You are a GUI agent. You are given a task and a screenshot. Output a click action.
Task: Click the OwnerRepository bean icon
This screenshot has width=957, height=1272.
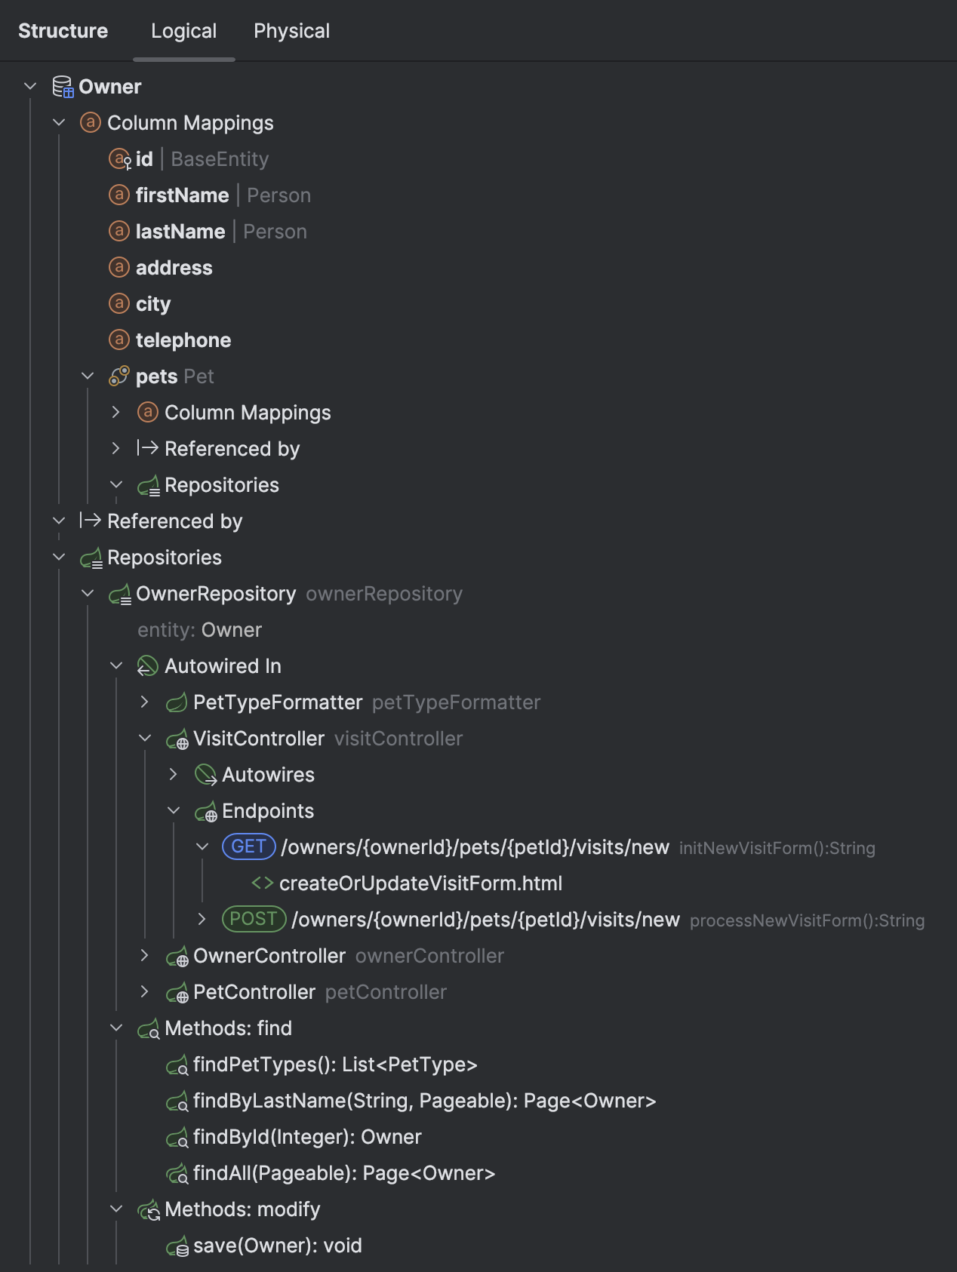[118, 594]
